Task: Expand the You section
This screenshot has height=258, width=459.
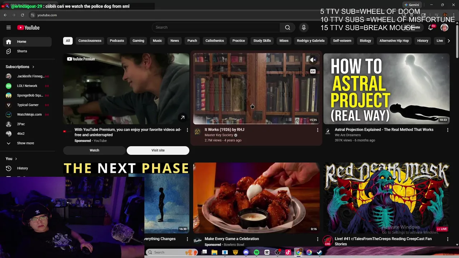Action: [11, 159]
